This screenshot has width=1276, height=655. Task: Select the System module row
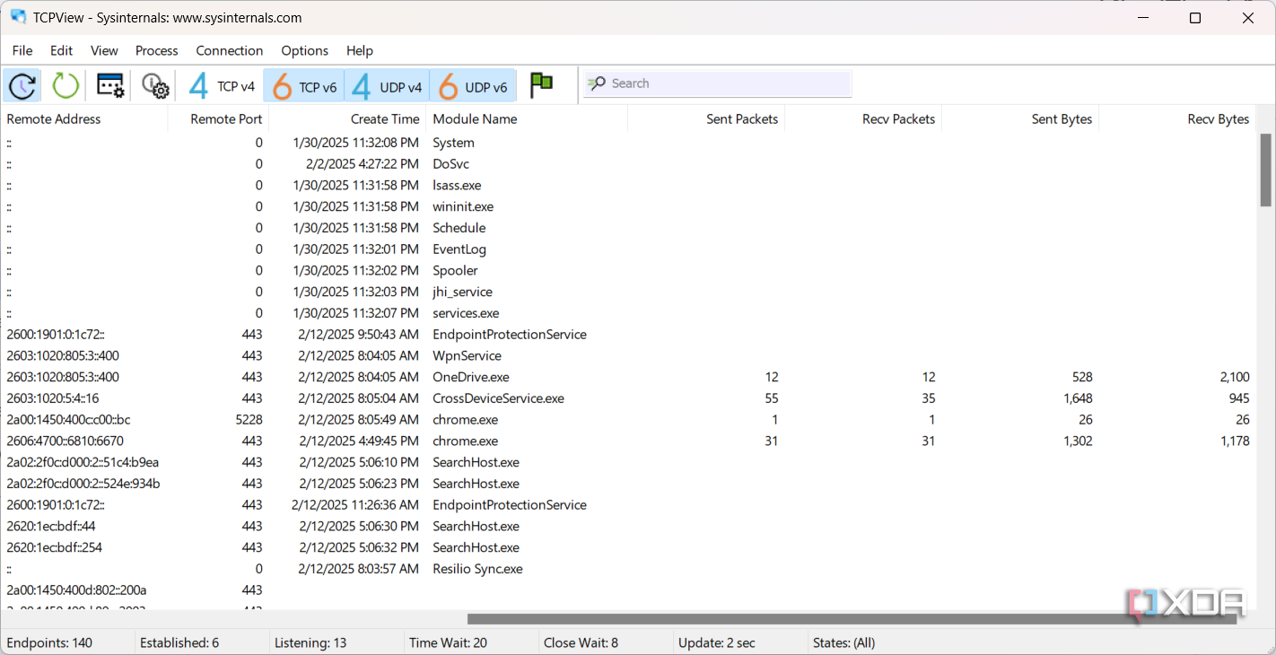pos(628,143)
